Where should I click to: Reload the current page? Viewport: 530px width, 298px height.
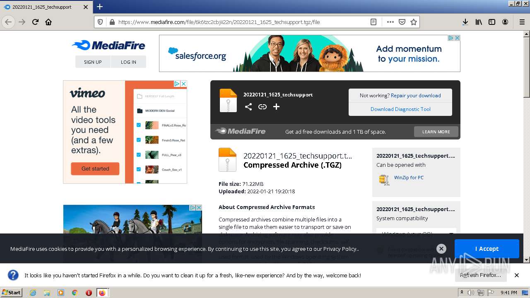pos(35,22)
